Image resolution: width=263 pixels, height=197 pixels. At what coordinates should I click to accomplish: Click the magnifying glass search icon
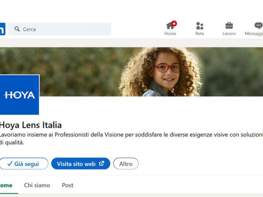pyautogui.click(x=17, y=29)
